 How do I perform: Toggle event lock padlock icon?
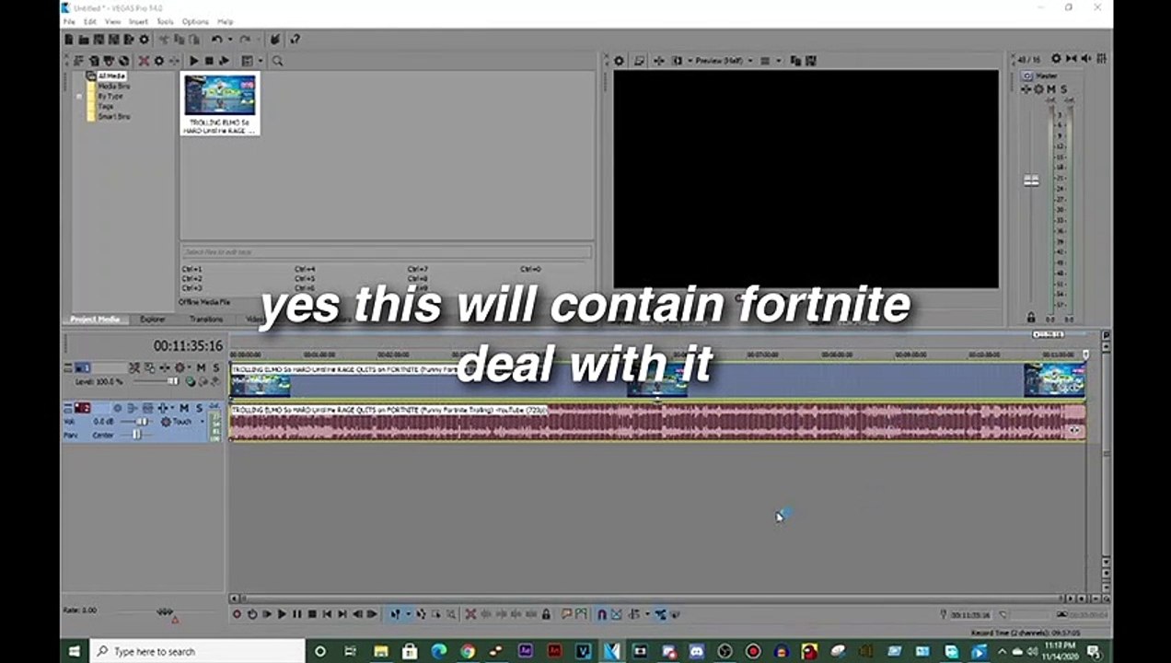pos(546,614)
